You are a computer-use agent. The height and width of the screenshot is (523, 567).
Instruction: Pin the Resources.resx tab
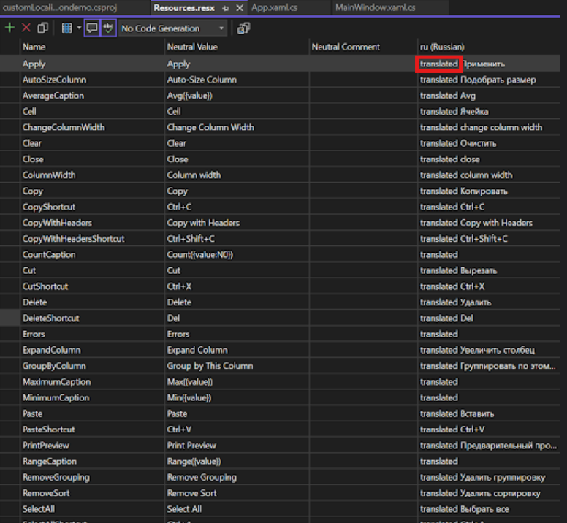pos(226,7)
